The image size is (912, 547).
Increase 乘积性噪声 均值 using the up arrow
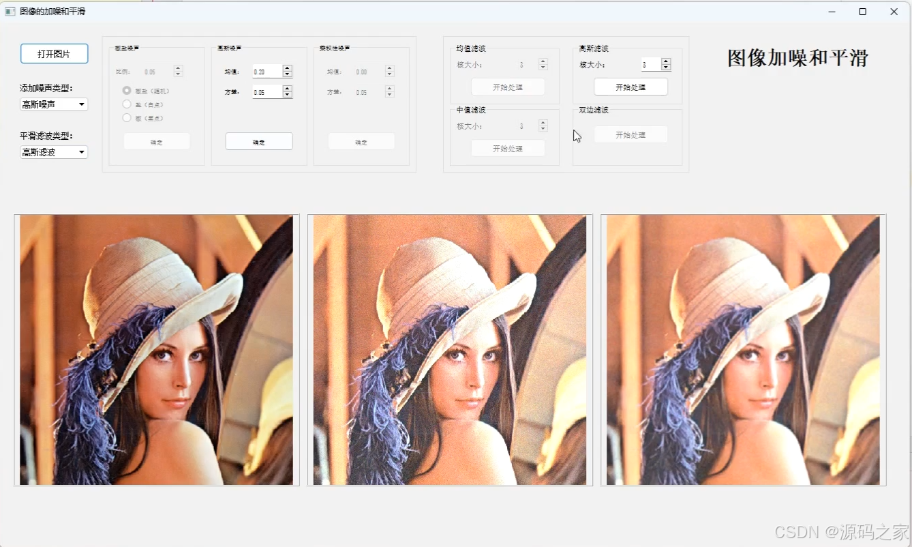pyautogui.click(x=389, y=68)
